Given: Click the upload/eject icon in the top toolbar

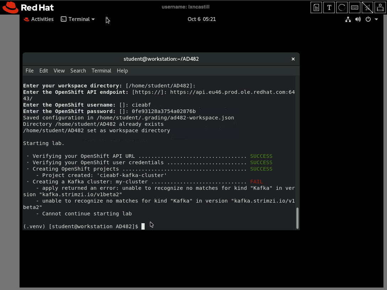Looking at the screenshot, I should pyautogui.click(x=380, y=7).
